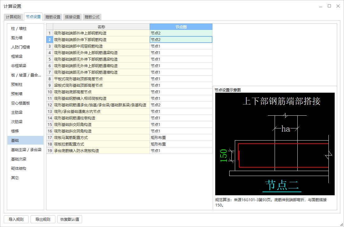The height and width of the screenshot is (227, 344).
Task: Click the 节点图 column header
Action: (x=181, y=27)
